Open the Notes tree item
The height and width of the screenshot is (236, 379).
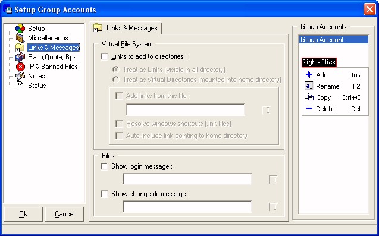[x=36, y=76]
